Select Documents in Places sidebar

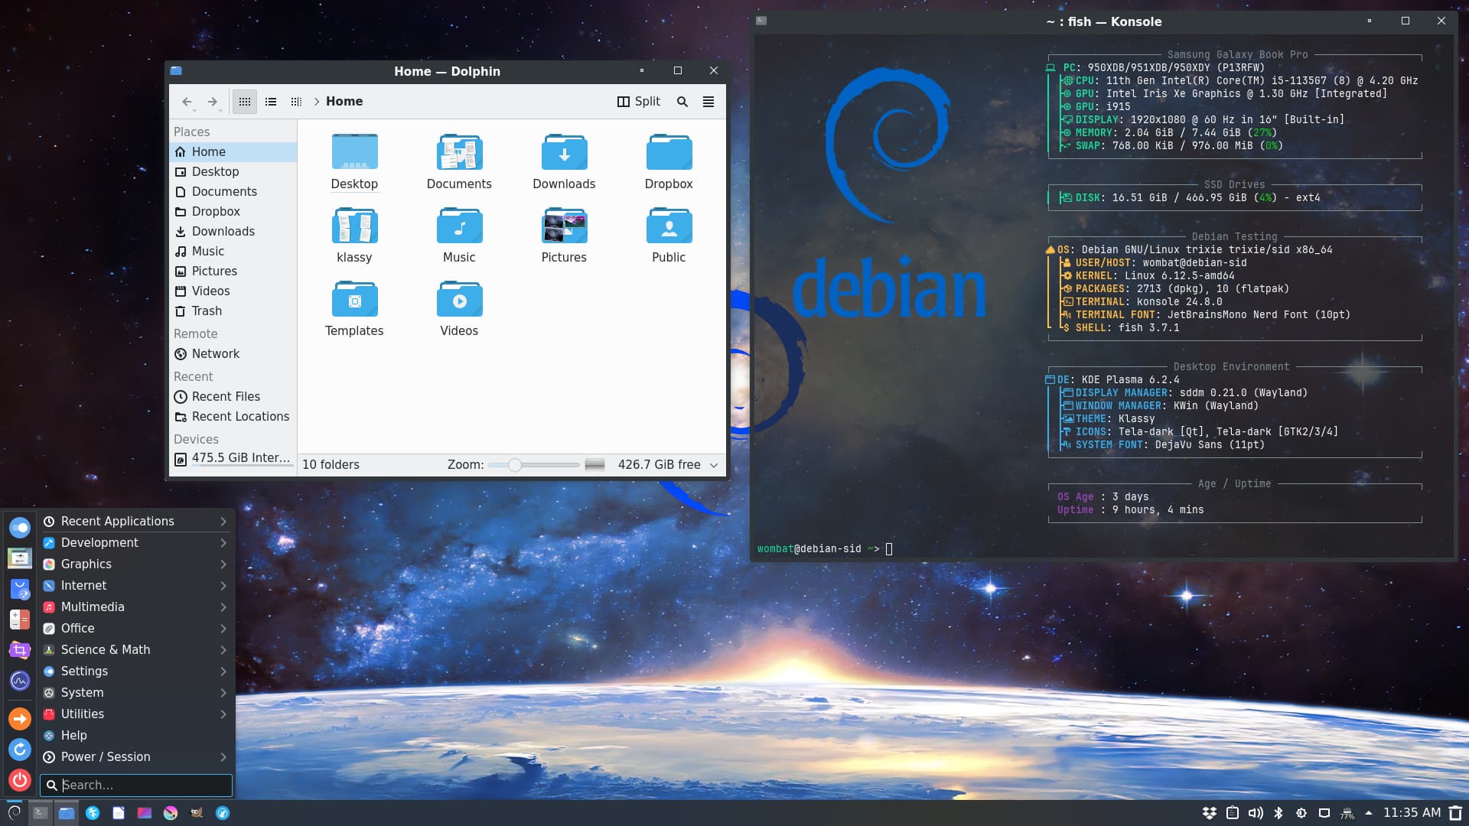233,192
